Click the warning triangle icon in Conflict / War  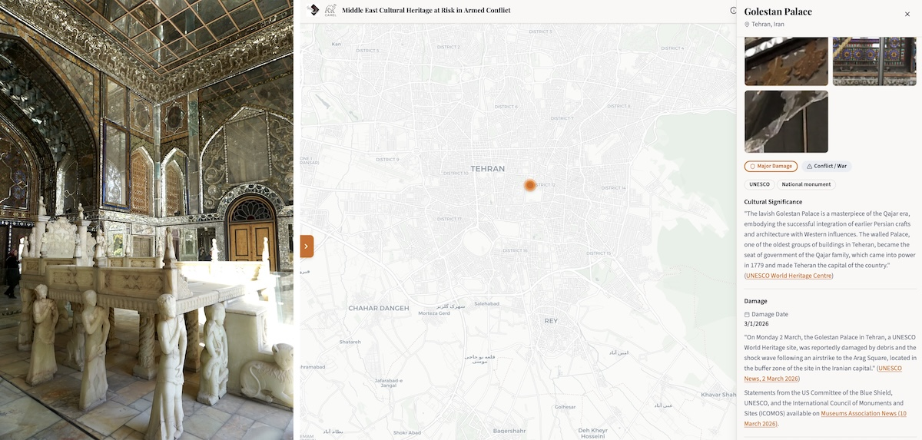809,166
